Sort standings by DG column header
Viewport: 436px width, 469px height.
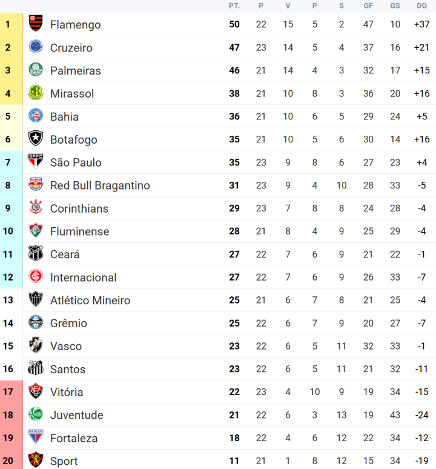(x=422, y=6)
